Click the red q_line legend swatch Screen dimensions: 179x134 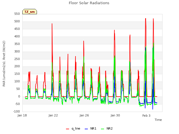pyautogui.click(x=67, y=129)
